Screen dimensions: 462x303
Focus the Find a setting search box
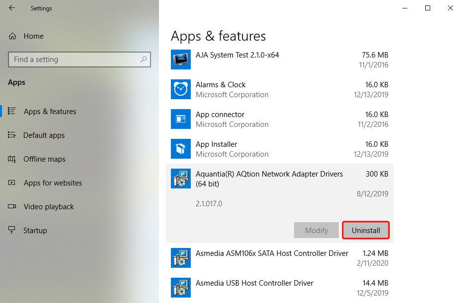tap(75, 60)
